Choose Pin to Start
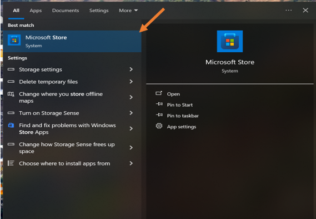The height and width of the screenshot is (219, 316). click(x=180, y=105)
